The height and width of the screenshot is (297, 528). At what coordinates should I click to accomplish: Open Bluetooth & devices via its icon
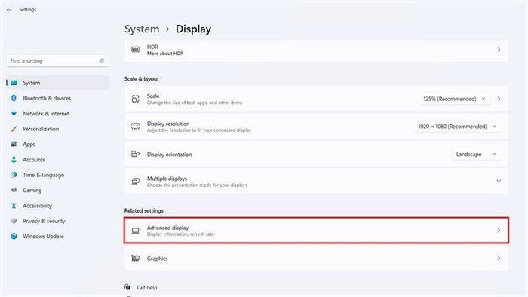coord(14,98)
